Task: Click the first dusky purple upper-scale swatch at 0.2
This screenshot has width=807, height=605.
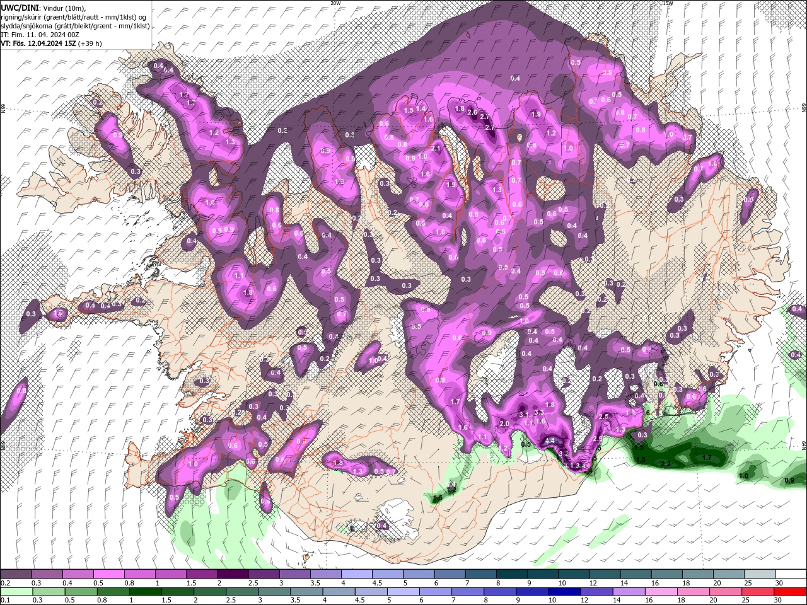Action: click(x=16, y=574)
